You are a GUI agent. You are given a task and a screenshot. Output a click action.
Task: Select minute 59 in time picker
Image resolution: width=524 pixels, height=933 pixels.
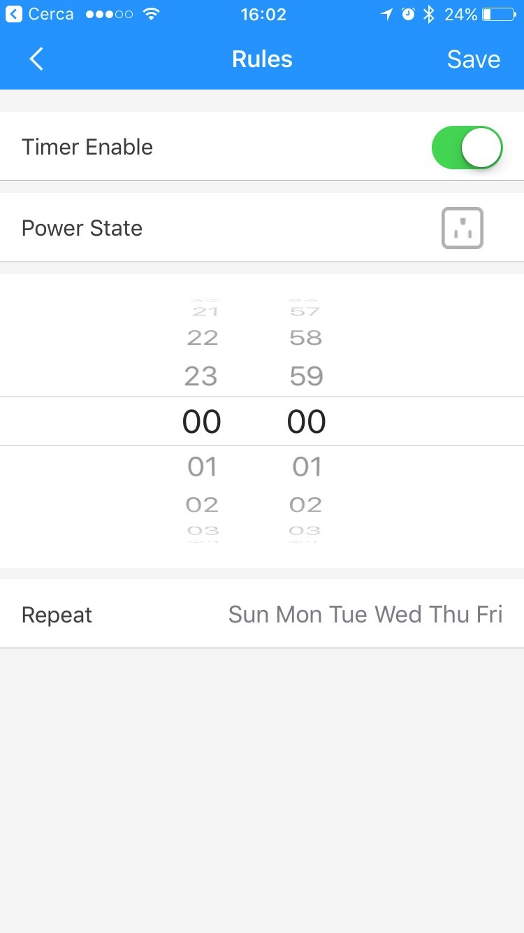point(306,377)
